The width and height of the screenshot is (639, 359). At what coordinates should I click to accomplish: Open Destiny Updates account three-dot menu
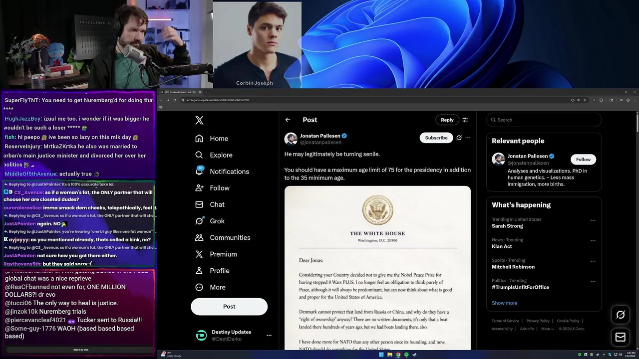pos(269,336)
